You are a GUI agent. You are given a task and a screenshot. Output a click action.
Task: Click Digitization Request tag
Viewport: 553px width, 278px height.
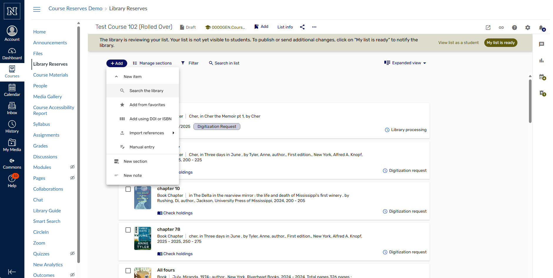(217, 126)
